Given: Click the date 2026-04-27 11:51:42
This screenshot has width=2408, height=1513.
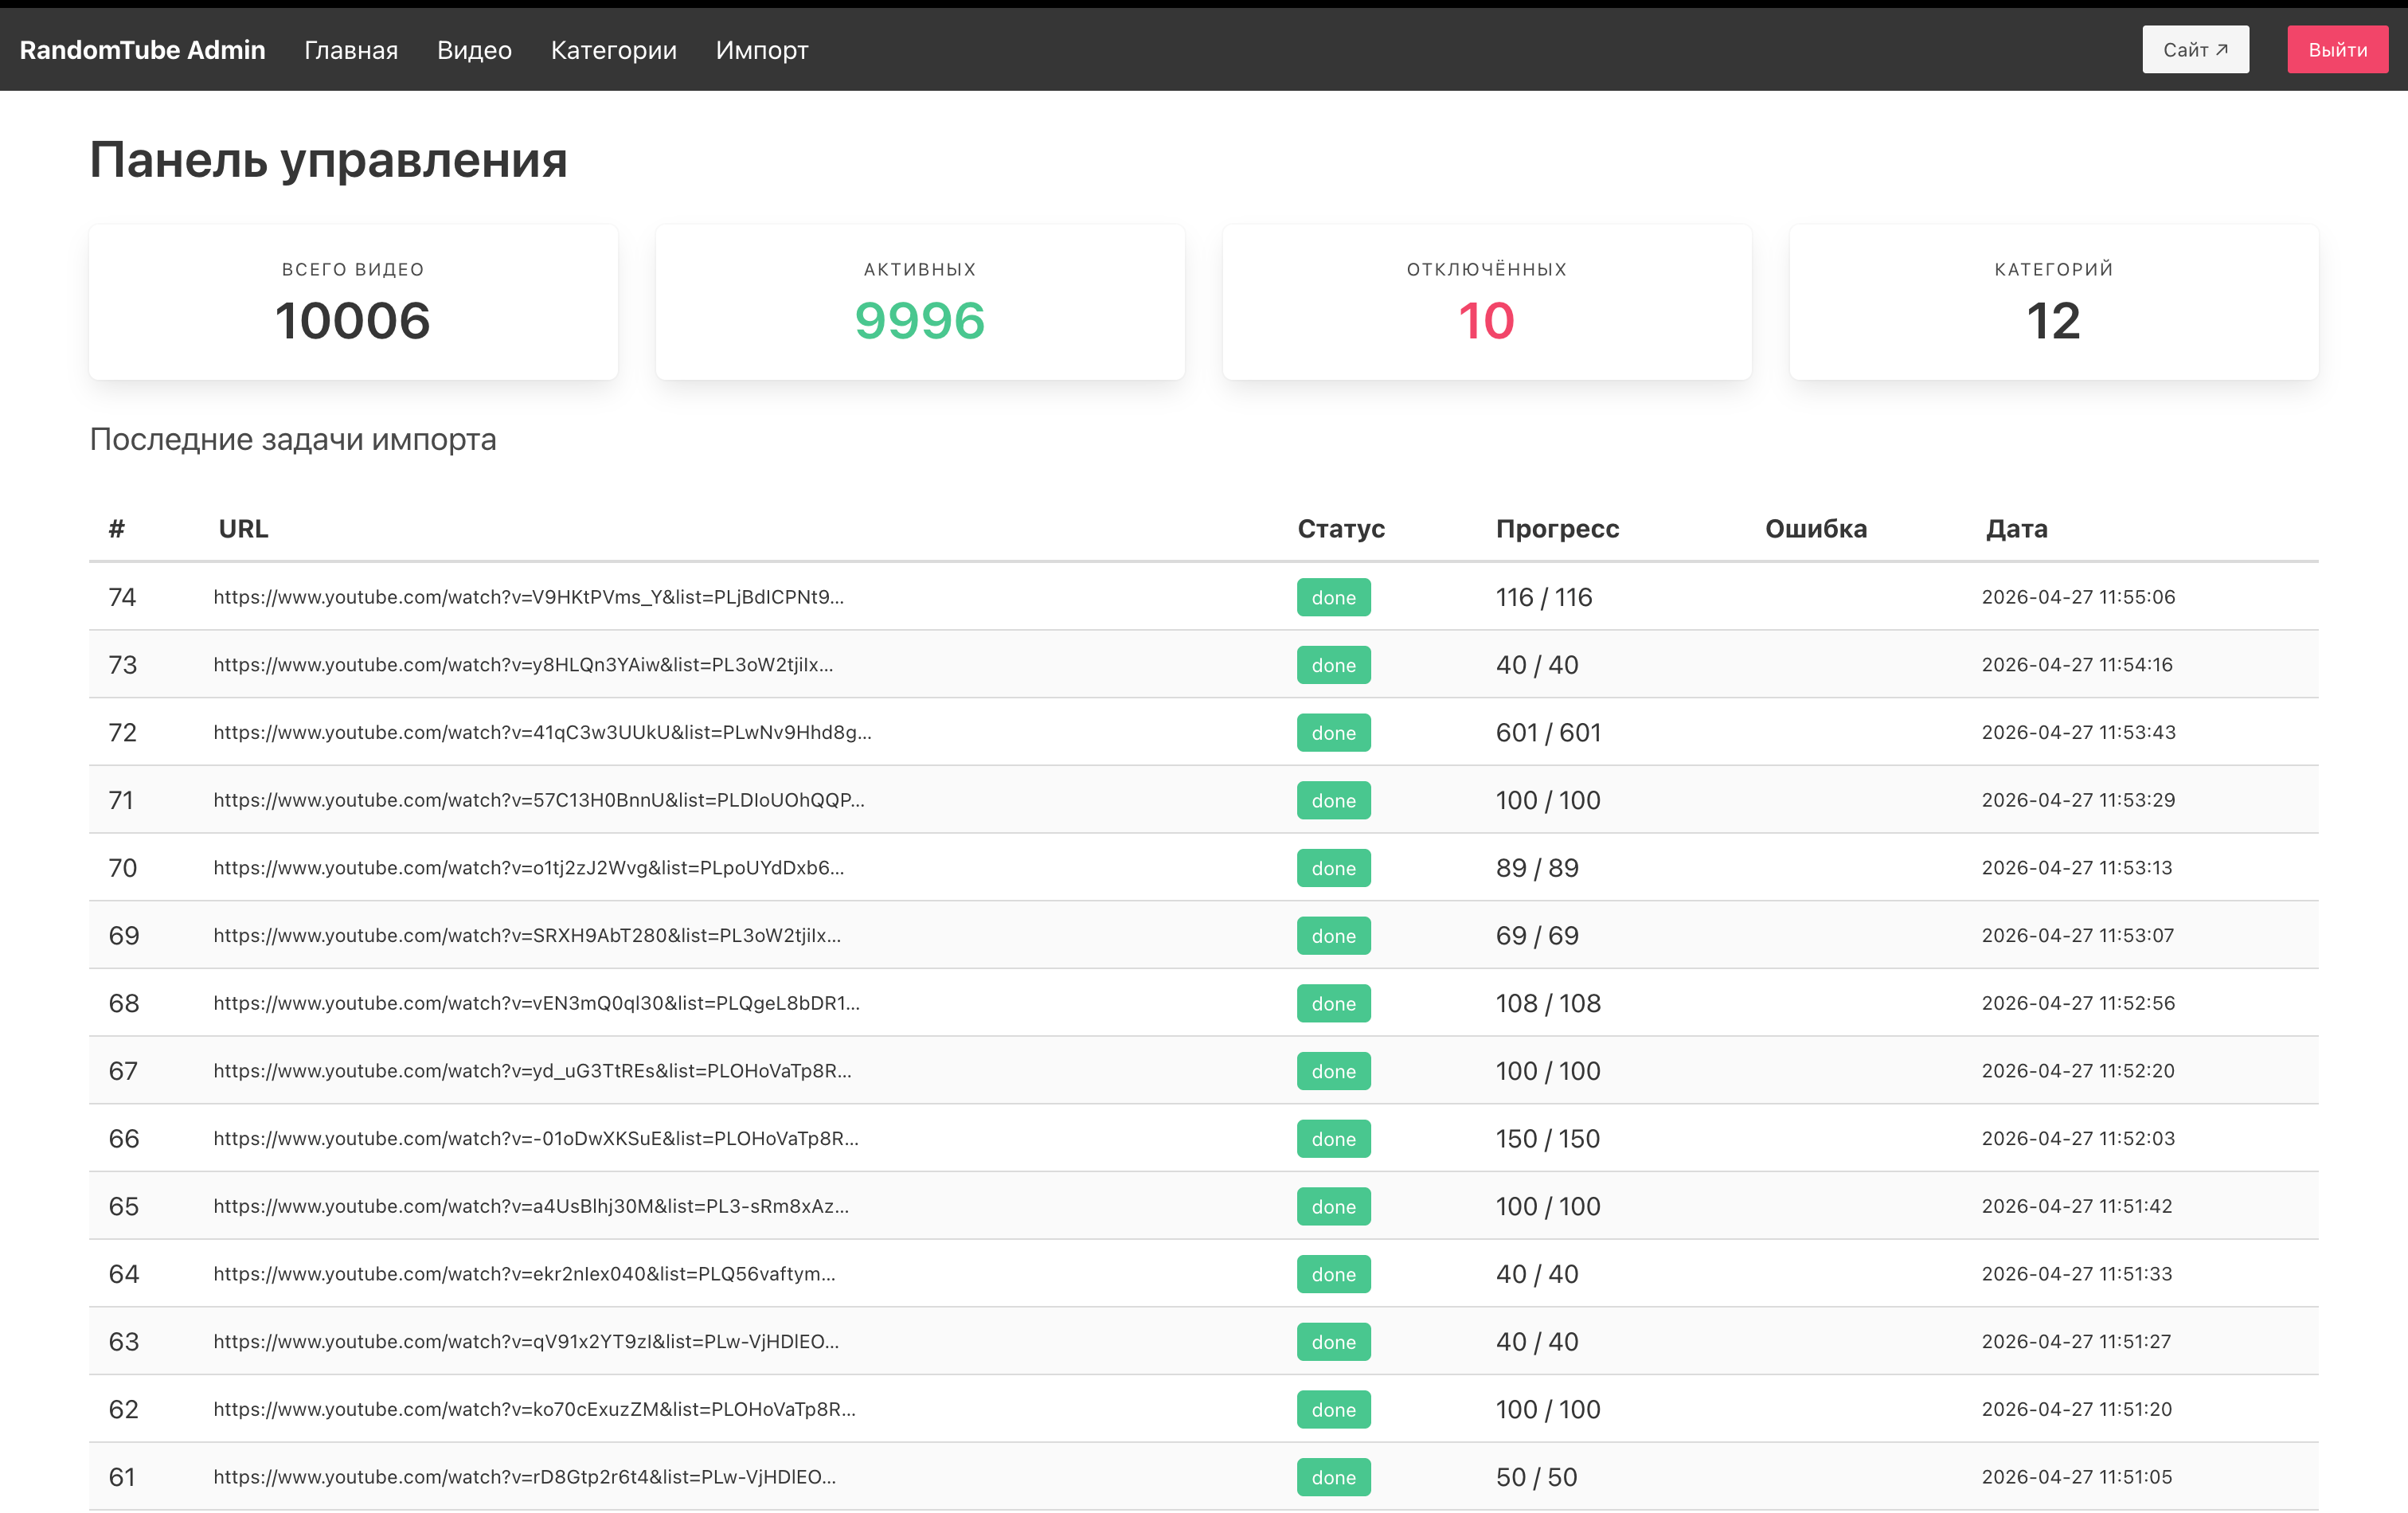Looking at the screenshot, I should (2077, 1206).
